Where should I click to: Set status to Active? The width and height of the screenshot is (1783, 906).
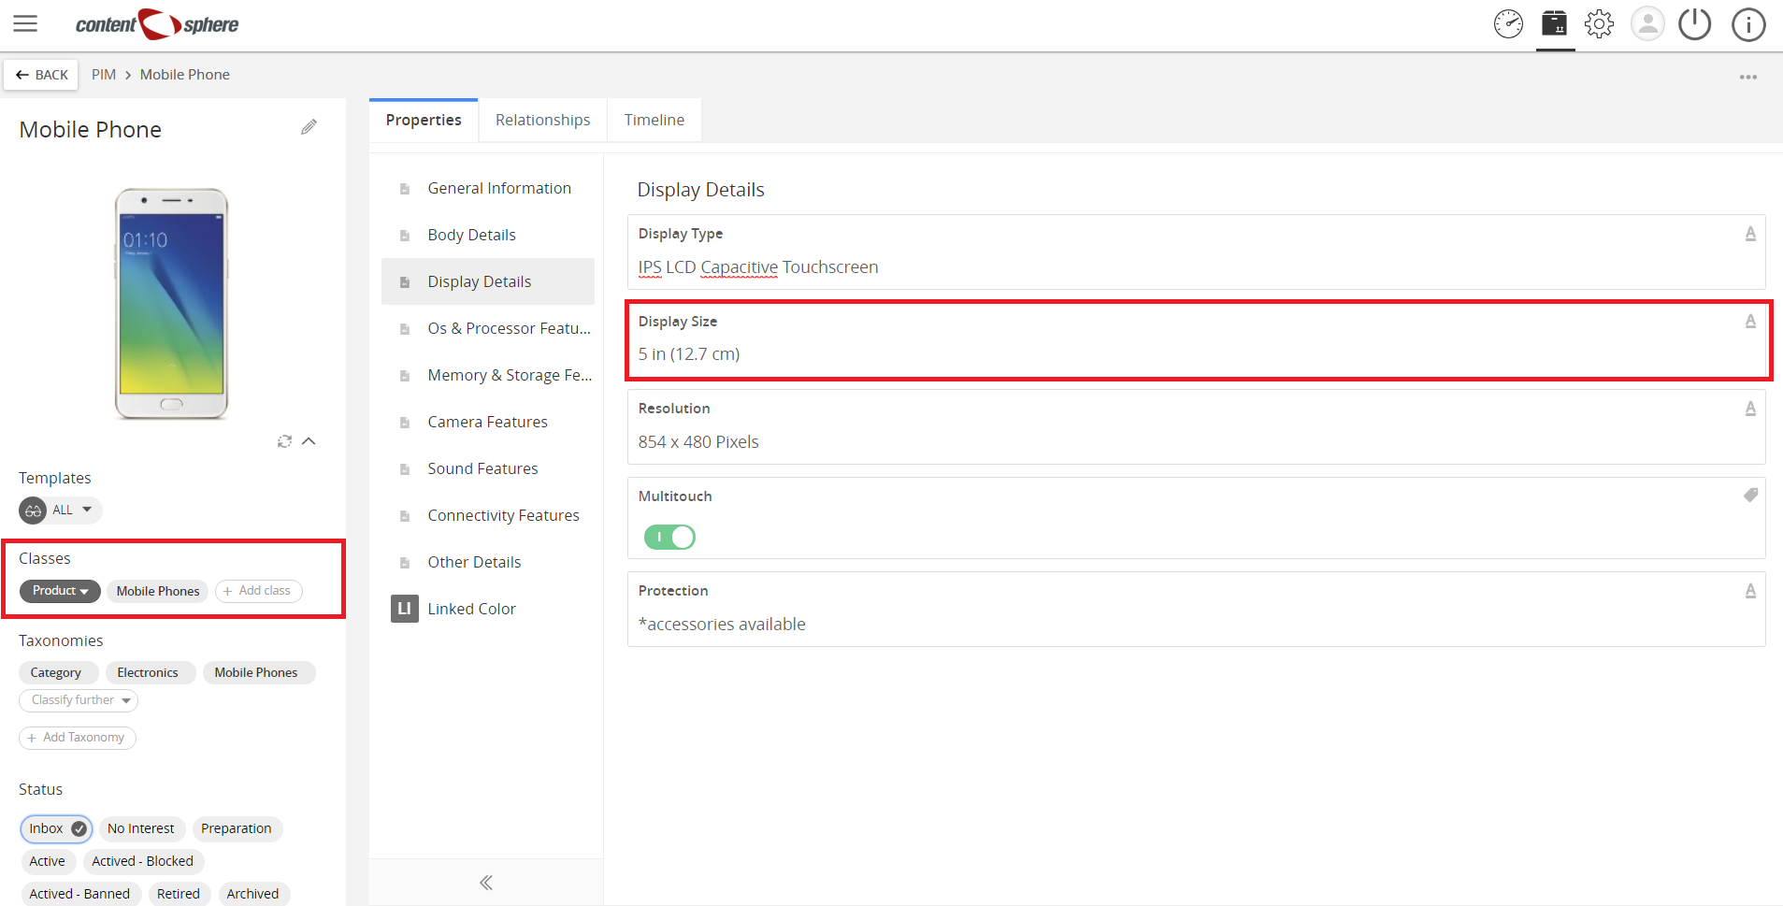[47, 861]
